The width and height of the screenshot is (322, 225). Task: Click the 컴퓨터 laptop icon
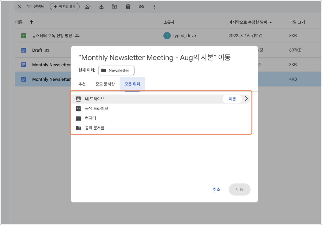click(78, 118)
